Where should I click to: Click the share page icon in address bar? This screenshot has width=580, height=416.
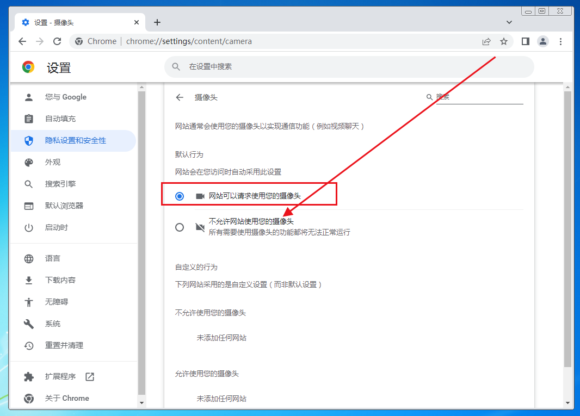point(486,41)
